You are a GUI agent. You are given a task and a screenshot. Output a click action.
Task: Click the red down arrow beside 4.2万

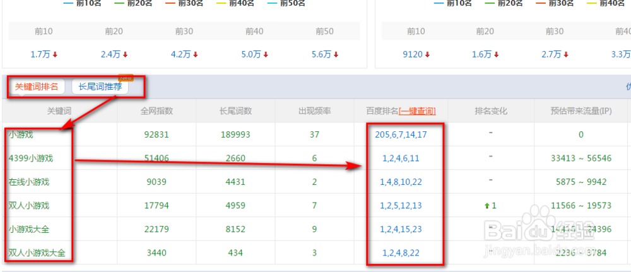[x=196, y=55]
